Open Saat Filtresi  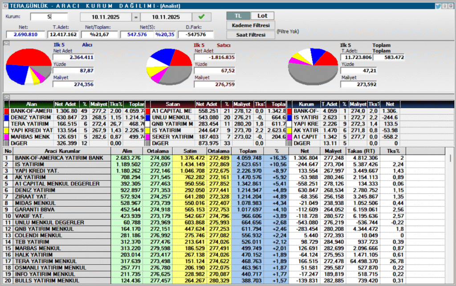tap(251, 35)
